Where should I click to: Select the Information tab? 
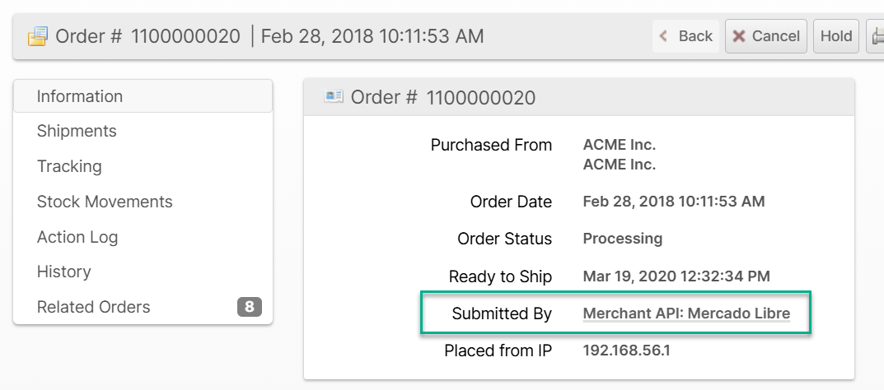pyautogui.click(x=80, y=96)
